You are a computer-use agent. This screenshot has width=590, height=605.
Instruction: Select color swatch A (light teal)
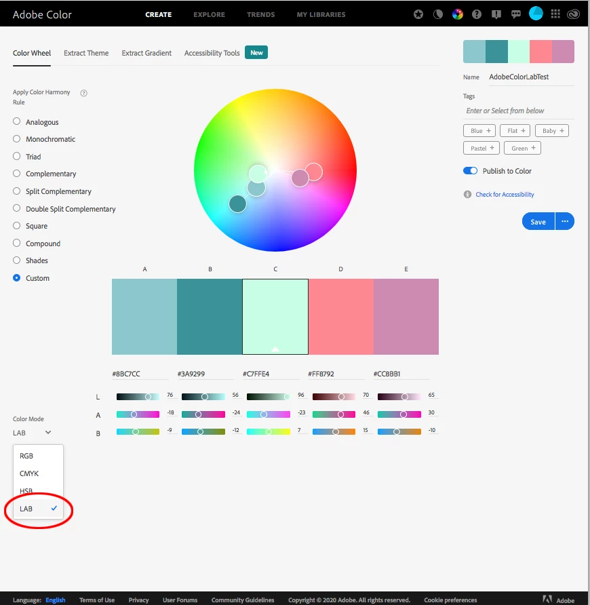tap(144, 316)
